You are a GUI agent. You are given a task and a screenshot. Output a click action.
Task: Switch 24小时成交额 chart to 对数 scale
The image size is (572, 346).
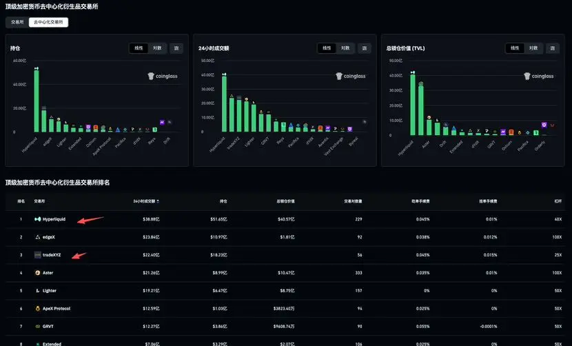point(345,48)
